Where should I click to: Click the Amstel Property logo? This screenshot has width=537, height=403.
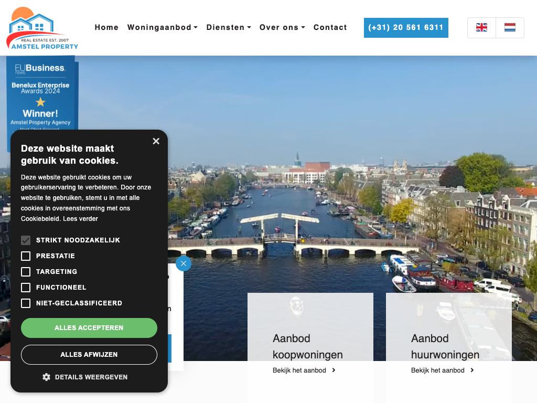[x=42, y=28]
